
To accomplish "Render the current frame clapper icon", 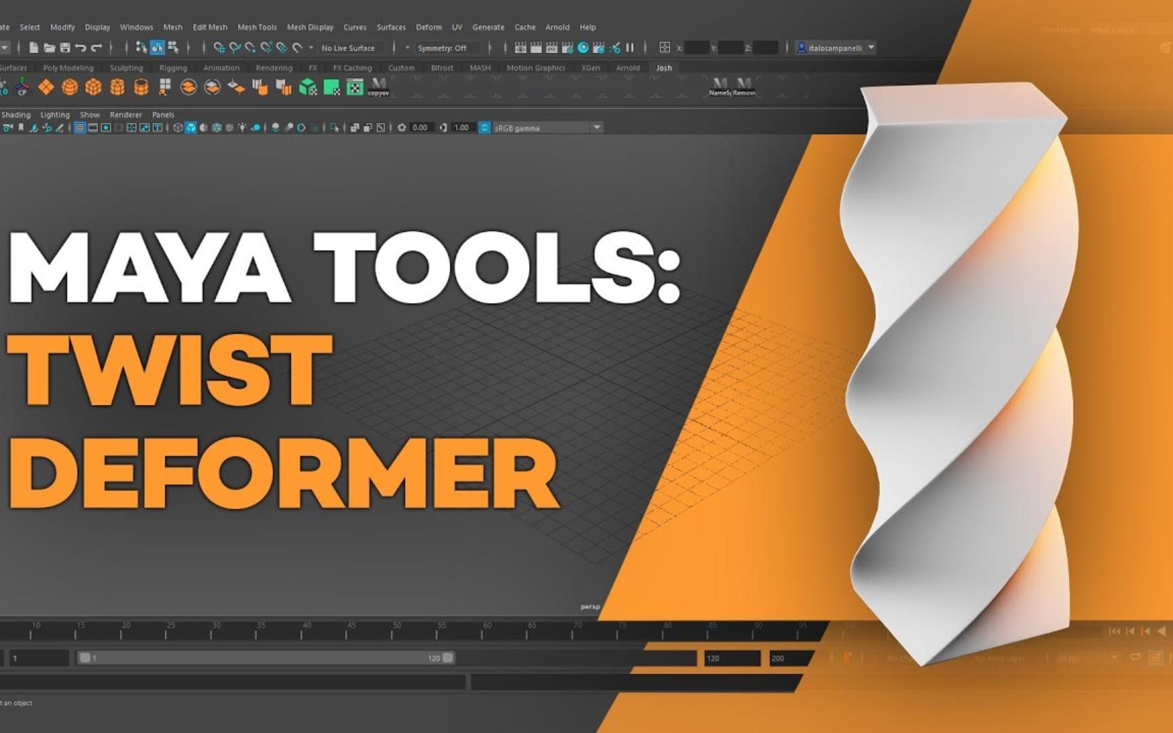I will [536, 48].
